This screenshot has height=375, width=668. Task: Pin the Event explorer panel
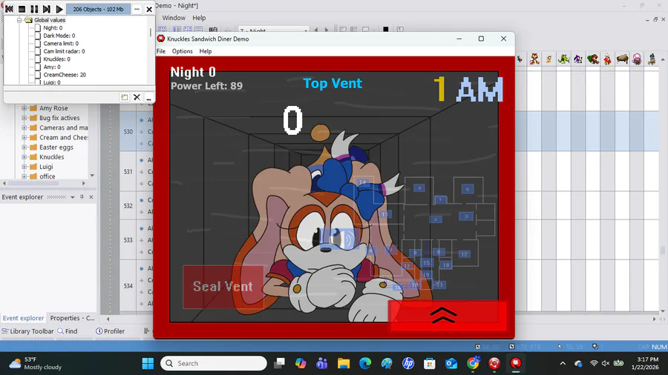tap(82, 197)
